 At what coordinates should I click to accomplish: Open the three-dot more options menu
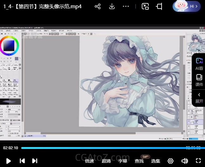(126, 6)
